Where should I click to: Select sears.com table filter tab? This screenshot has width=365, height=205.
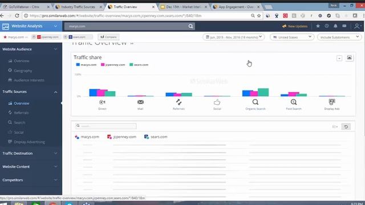[x=156, y=137]
